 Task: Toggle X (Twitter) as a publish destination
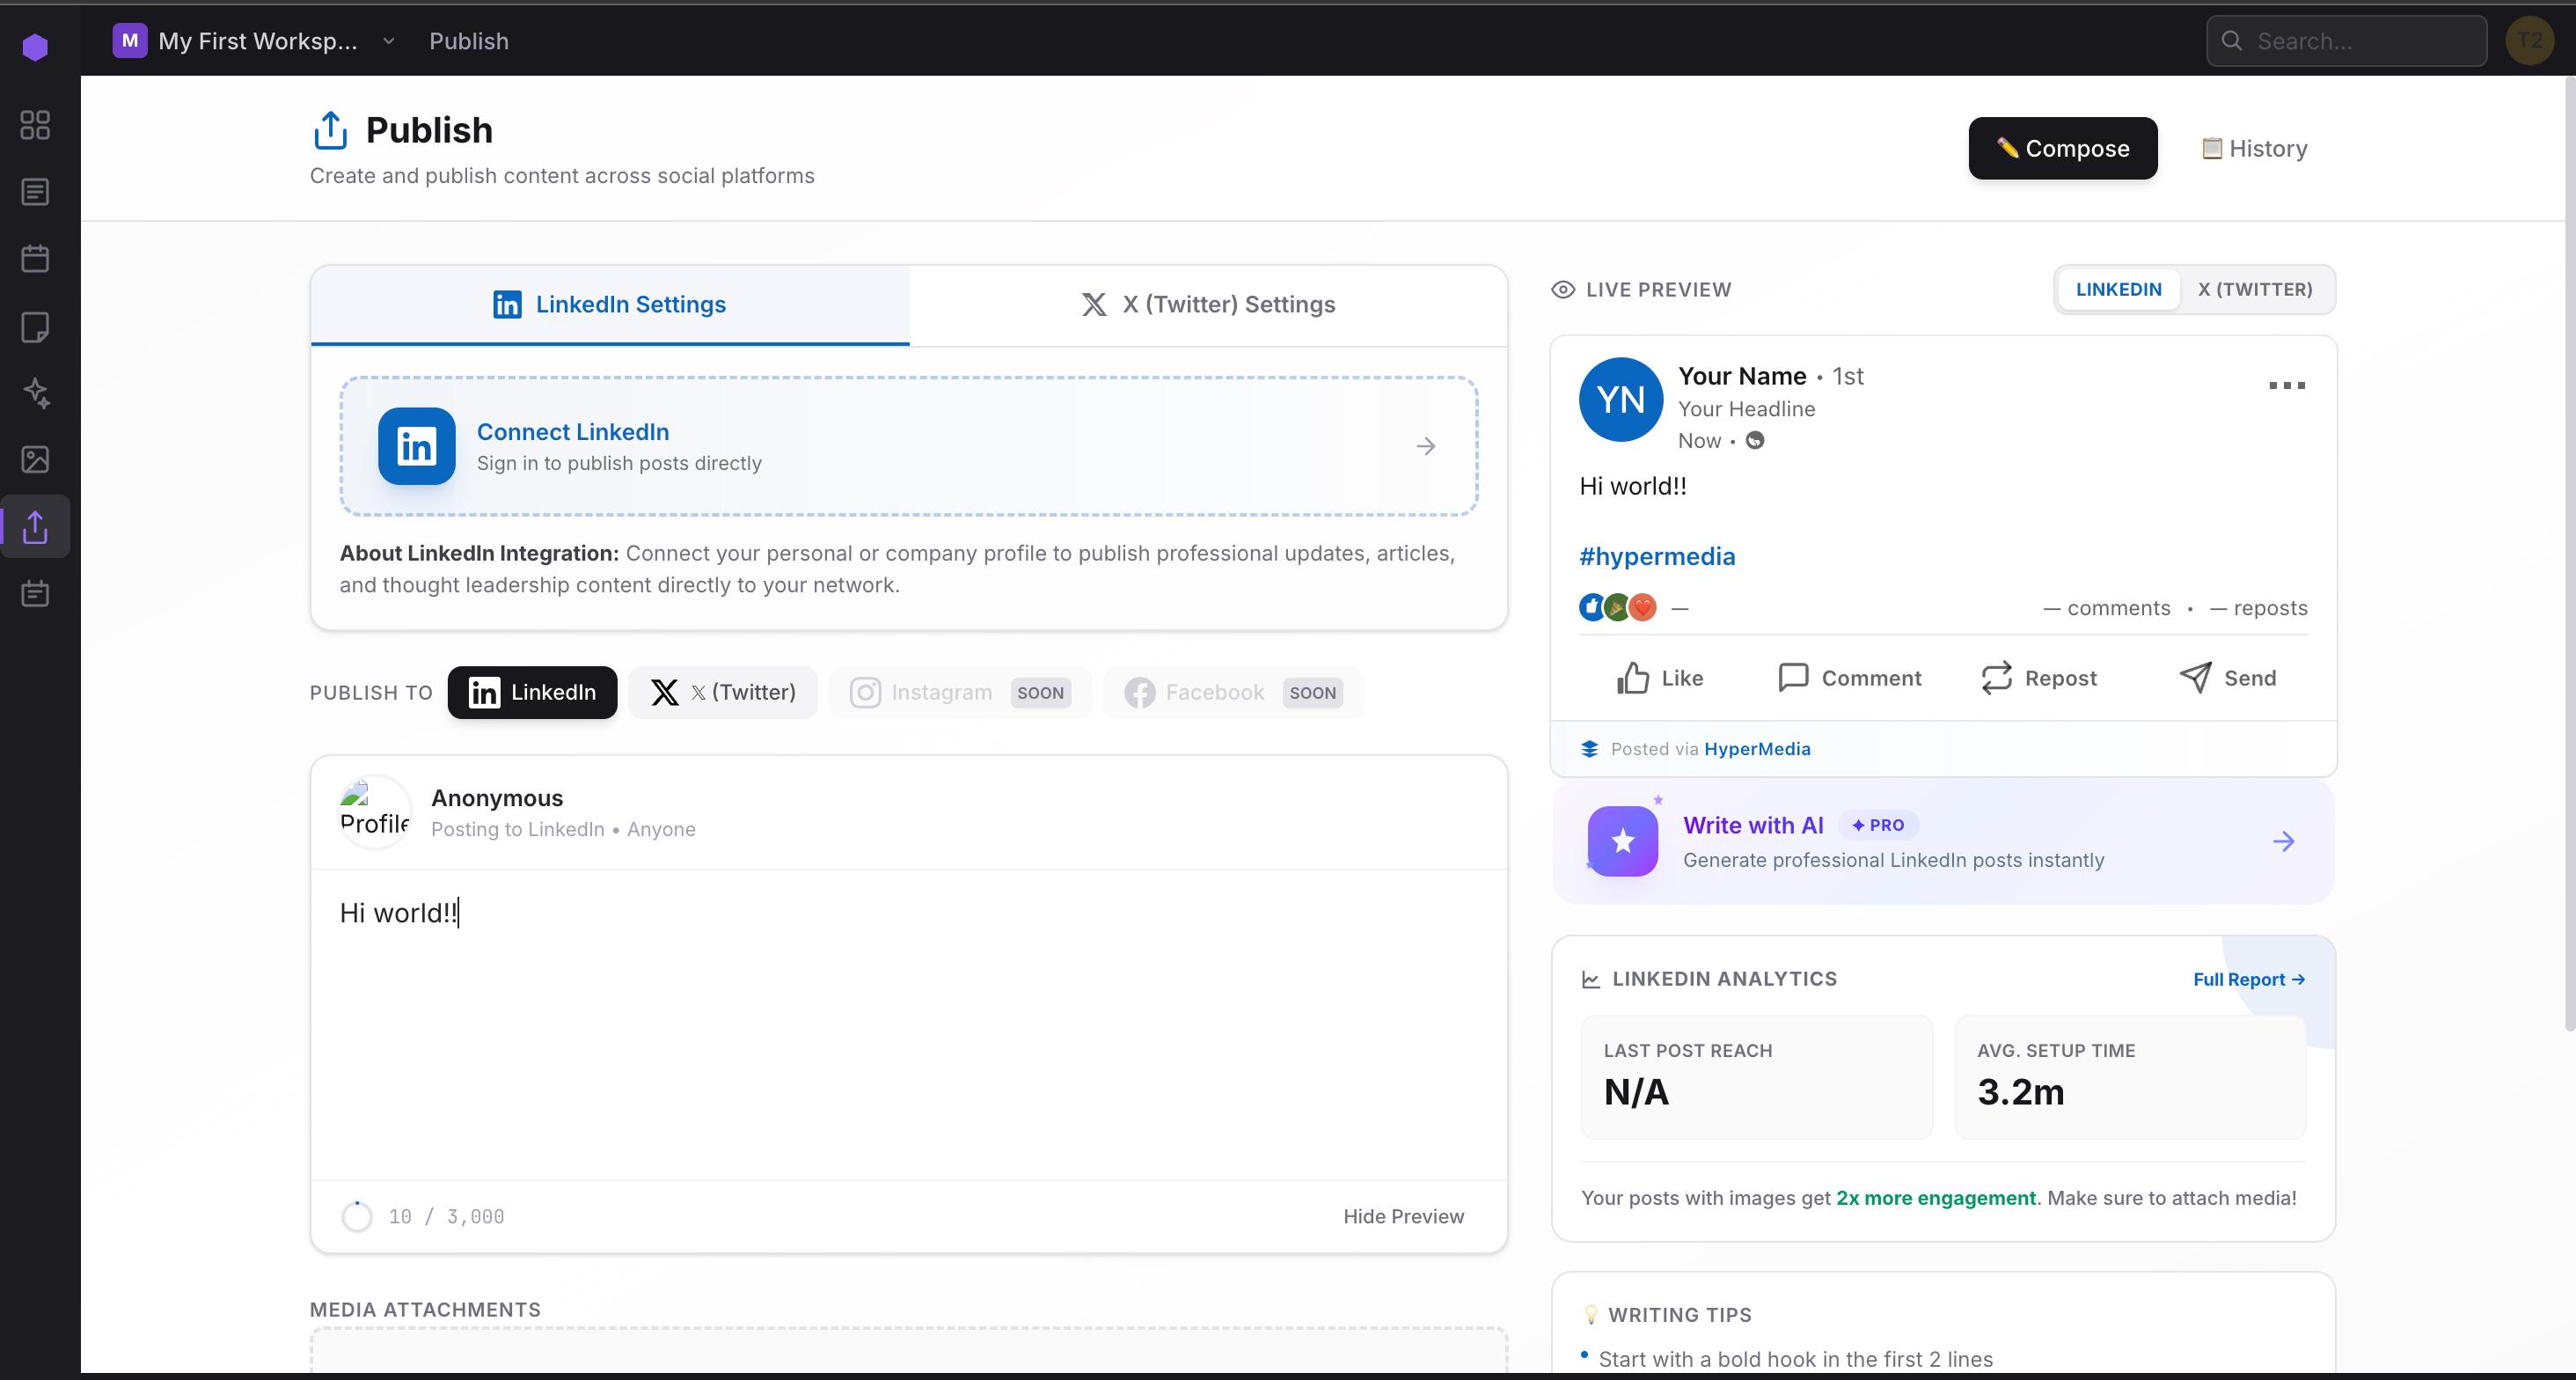pyautogui.click(x=722, y=692)
